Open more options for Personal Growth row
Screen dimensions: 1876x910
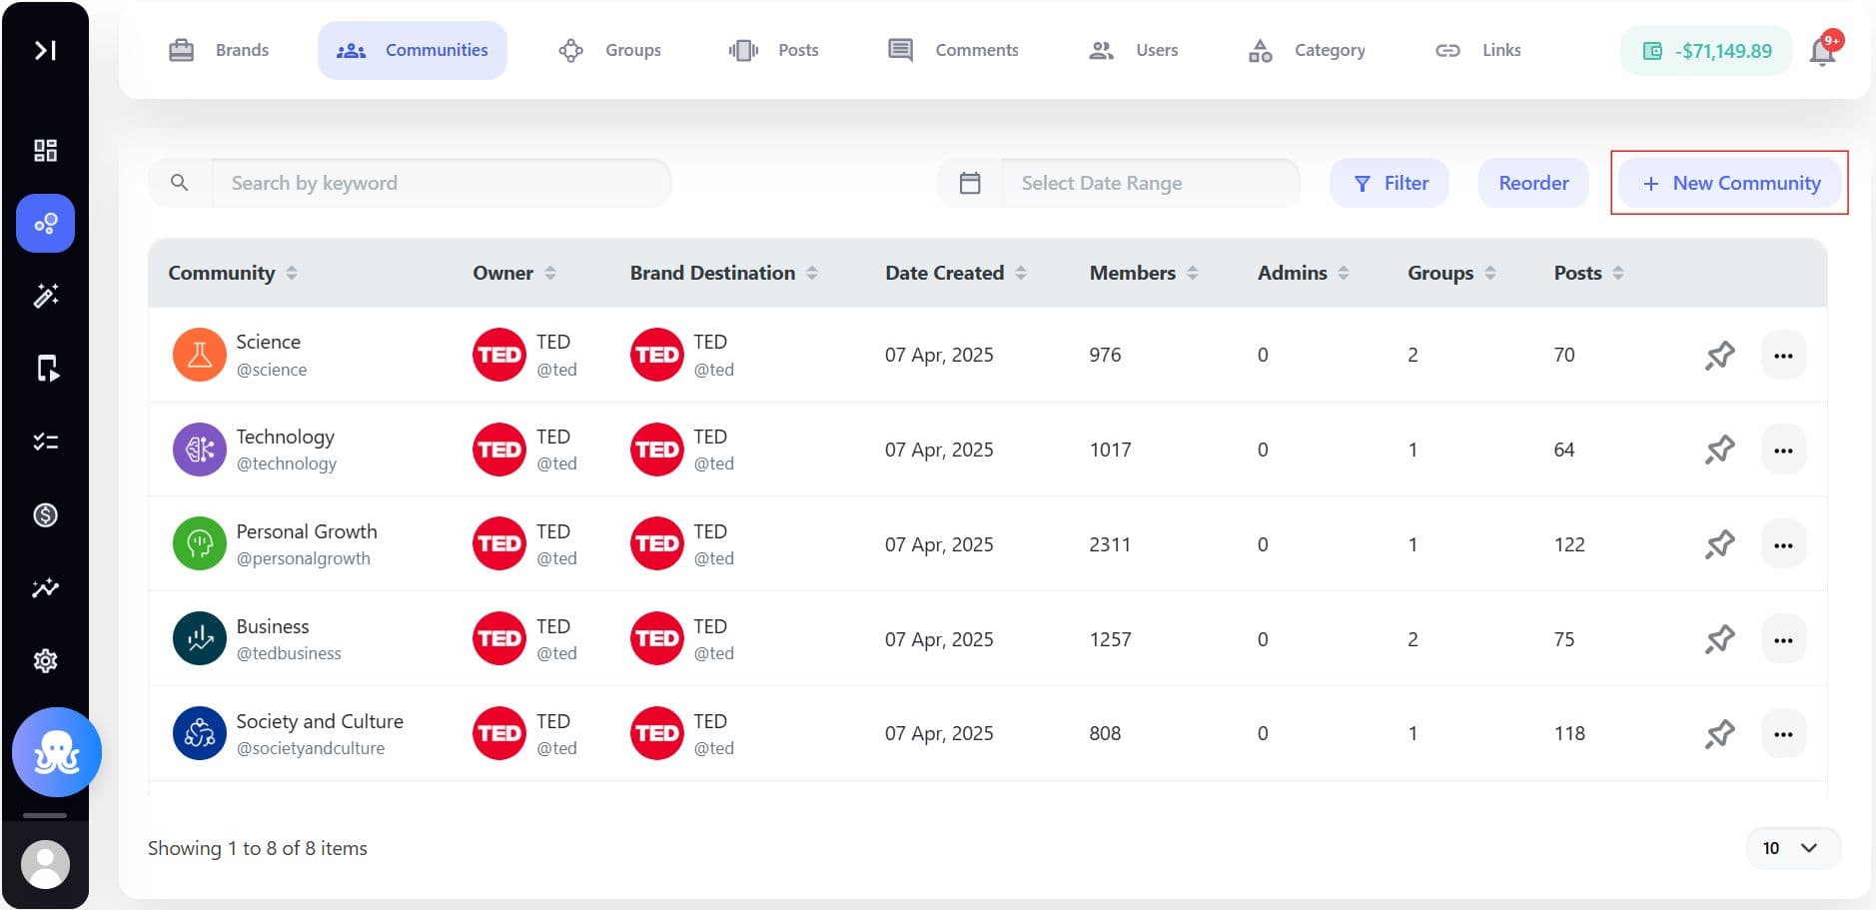(1783, 544)
